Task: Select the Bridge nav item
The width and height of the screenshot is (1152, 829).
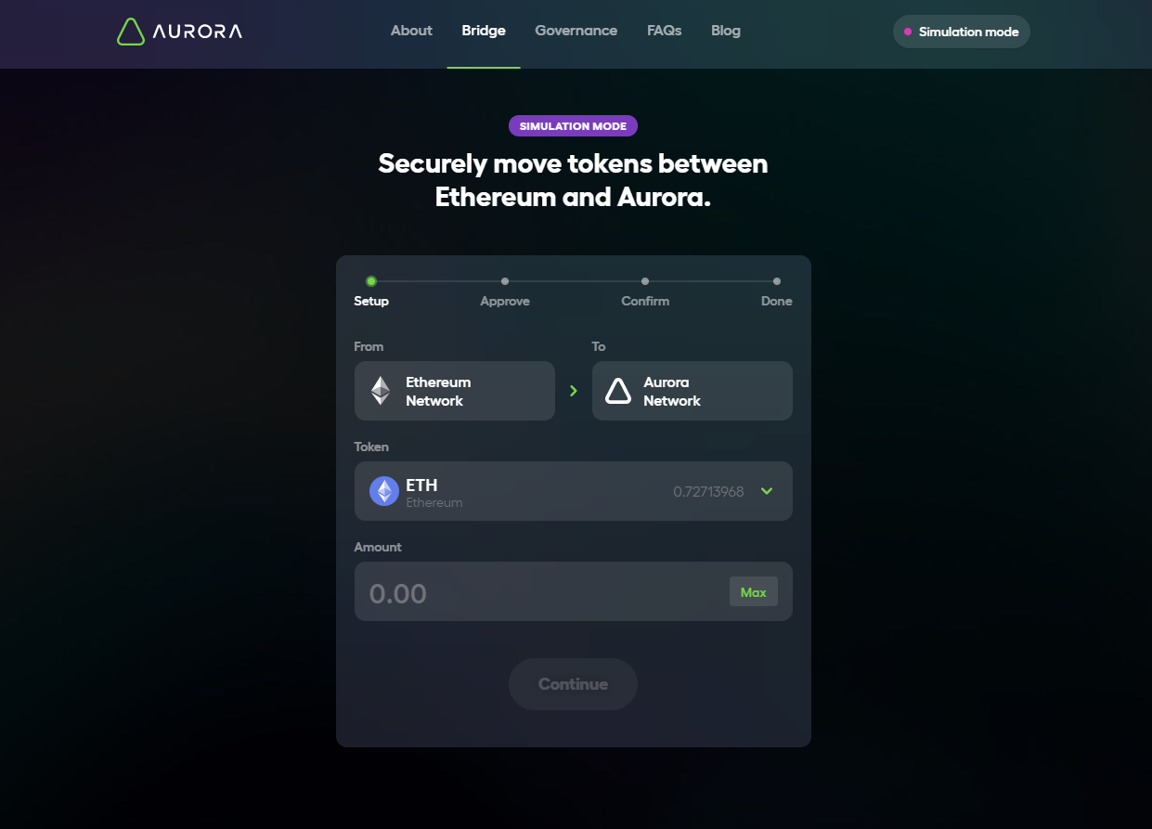Action: 484,31
